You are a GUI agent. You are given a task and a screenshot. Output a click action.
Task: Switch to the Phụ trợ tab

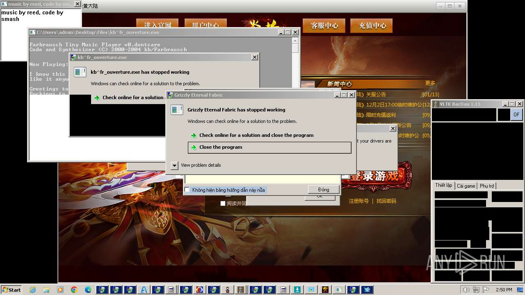click(487, 186)
